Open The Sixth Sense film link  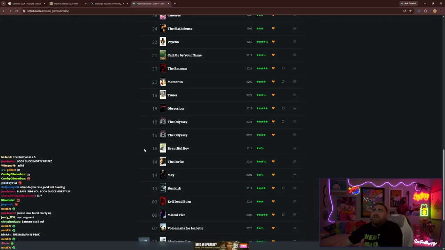(180, 28)
